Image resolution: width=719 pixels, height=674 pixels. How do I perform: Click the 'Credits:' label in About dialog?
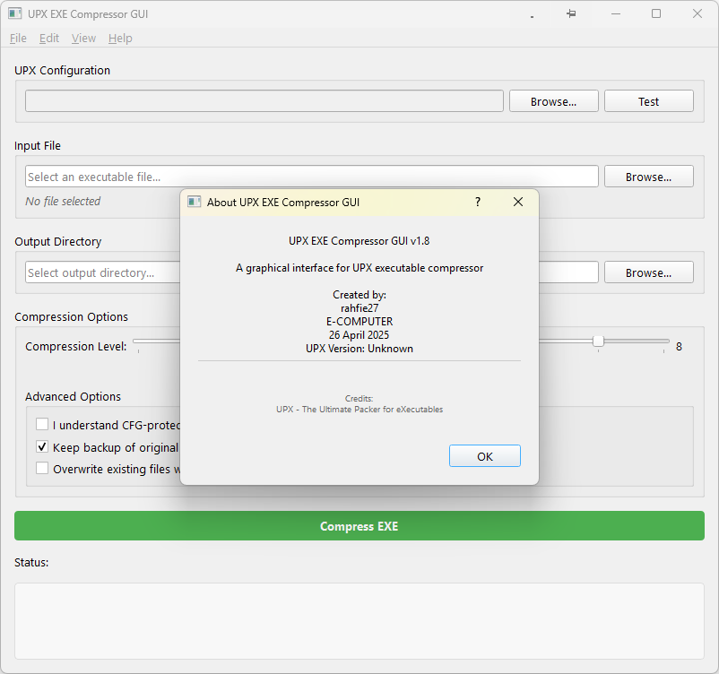359,399
